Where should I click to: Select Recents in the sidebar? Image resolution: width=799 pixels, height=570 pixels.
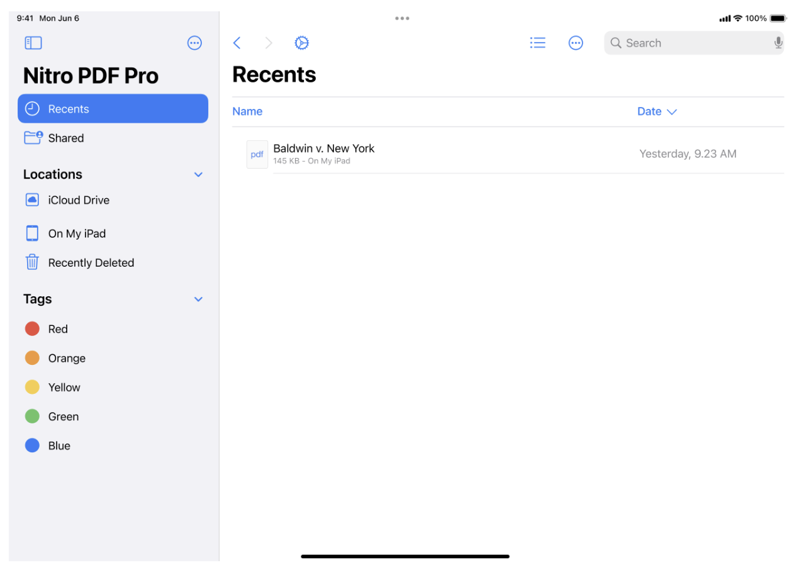[69, 108]
